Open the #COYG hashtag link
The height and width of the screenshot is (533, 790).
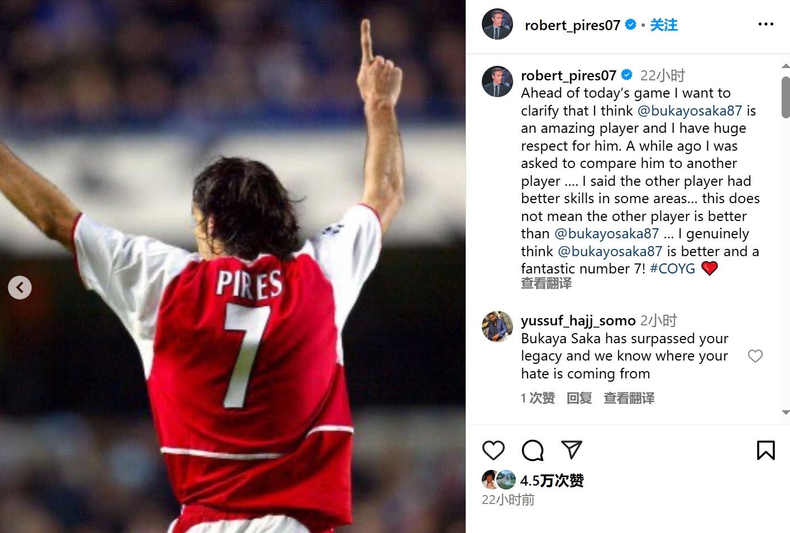click(672, 268)
